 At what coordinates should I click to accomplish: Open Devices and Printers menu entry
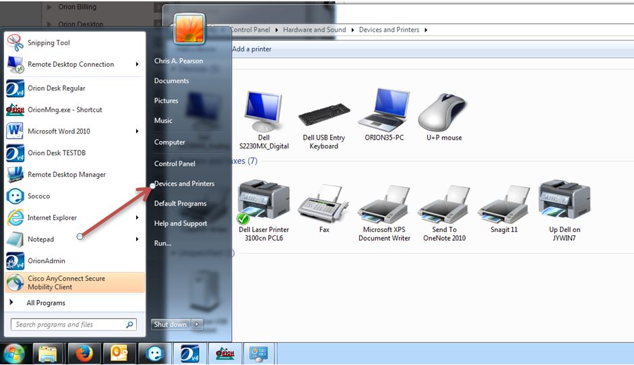[185, 184]
